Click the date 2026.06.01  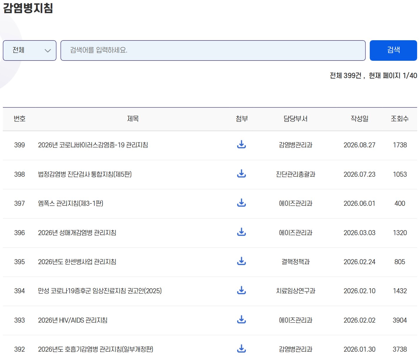359,203
